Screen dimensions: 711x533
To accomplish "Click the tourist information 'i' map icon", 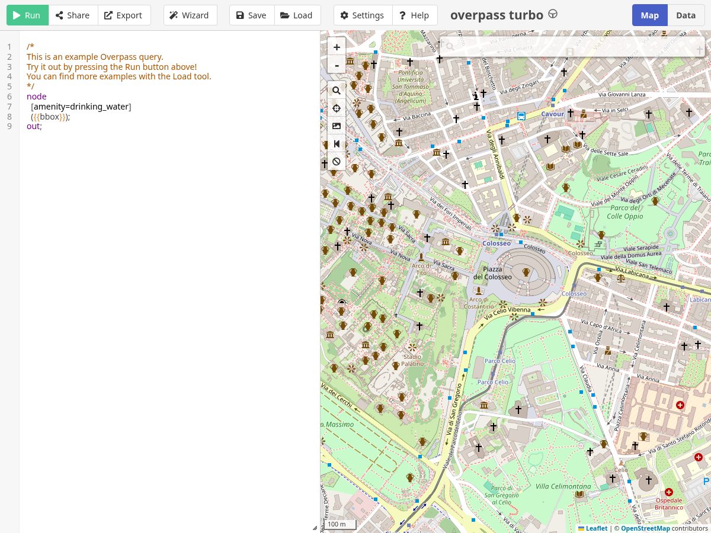I will coord(475,96).
